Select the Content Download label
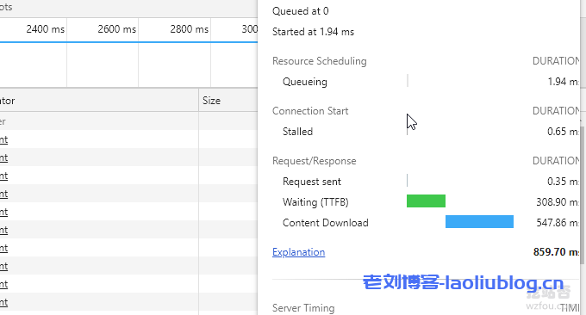586x315 pixels. pos(325,223)
